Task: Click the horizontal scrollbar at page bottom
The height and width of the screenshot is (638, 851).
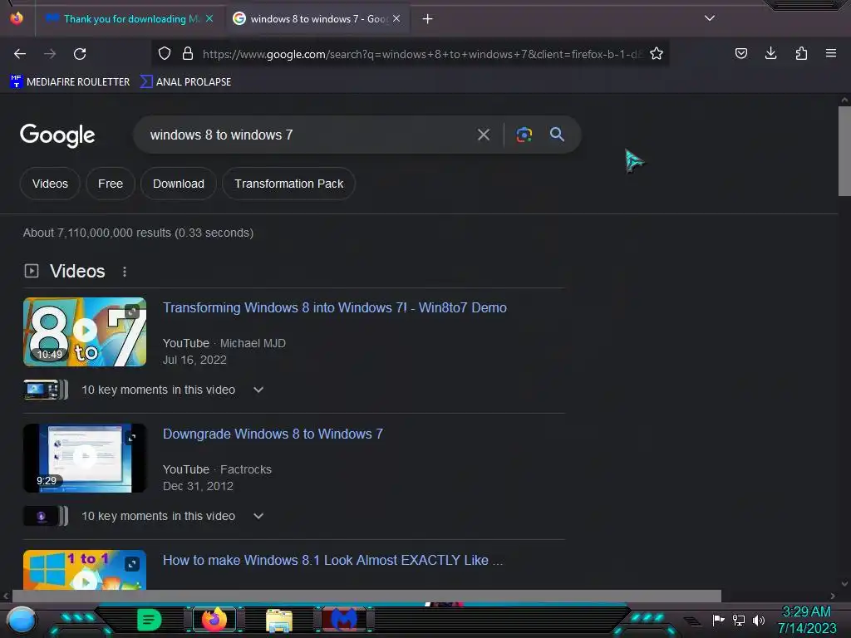Action: (366, 596)
